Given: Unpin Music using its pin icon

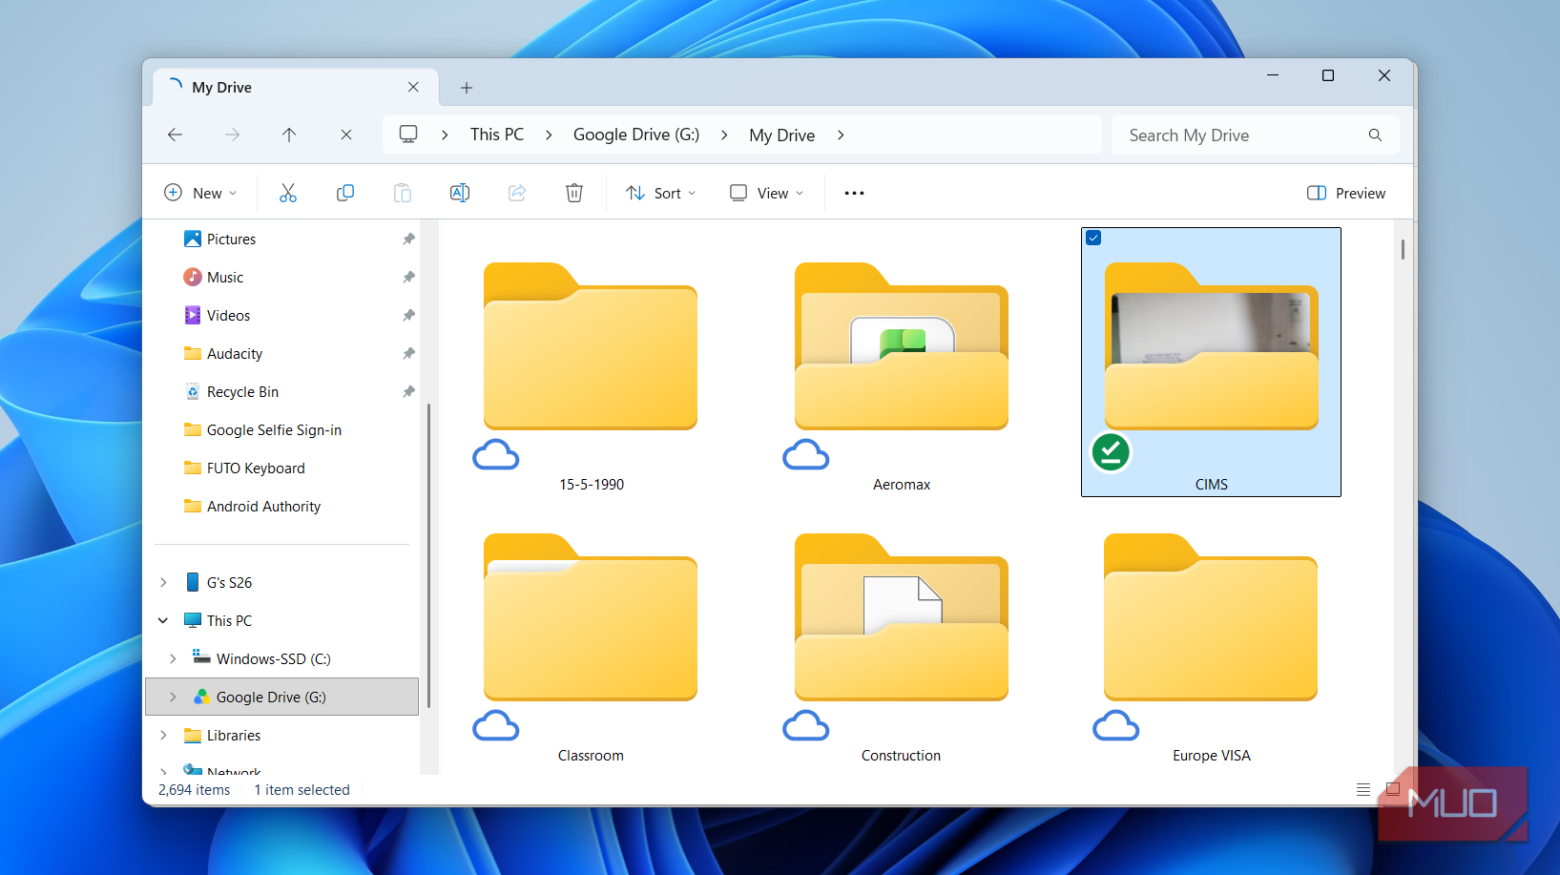Looking at the screenshot, I should point(408,277).
